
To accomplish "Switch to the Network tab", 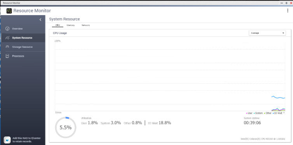I will tap(86, 25).
